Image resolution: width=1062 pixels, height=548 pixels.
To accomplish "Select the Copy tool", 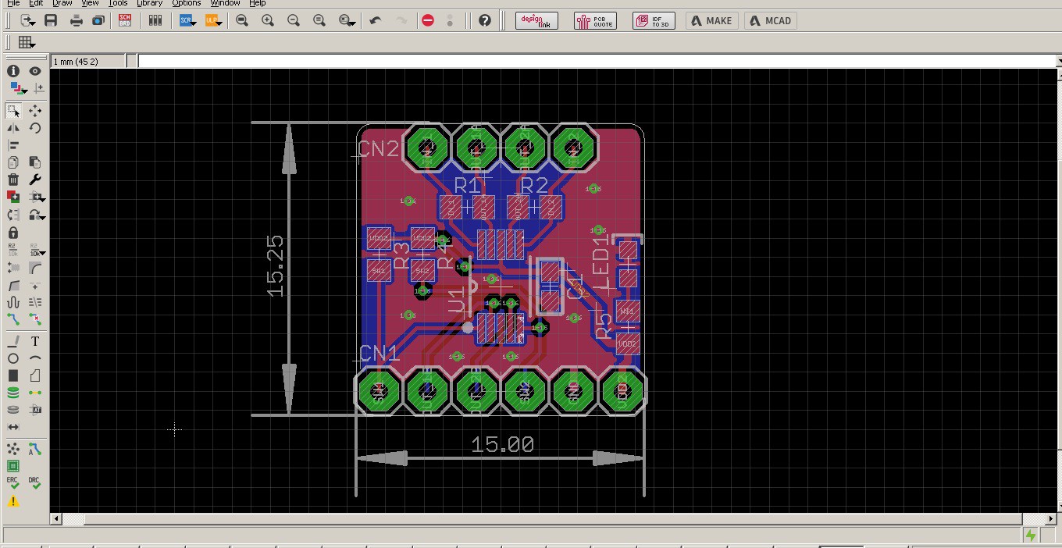I will 13,162.
